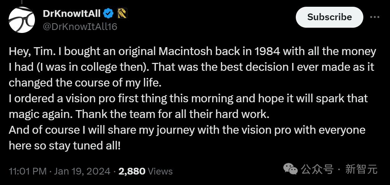
Task: Click the word Macintosh in the post
Action: tap(187, 51)
